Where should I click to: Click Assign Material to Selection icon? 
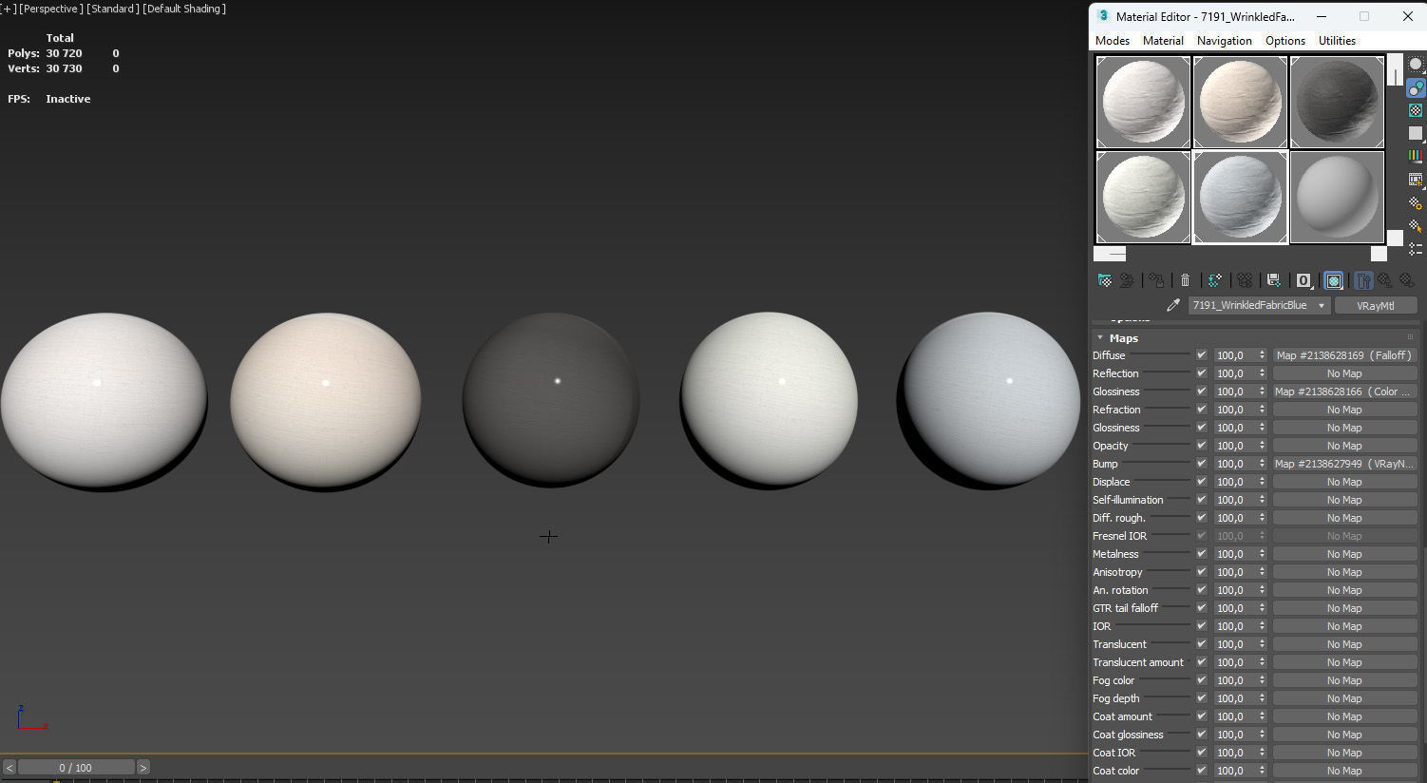pyautogui.click(x=1156, y=280)
